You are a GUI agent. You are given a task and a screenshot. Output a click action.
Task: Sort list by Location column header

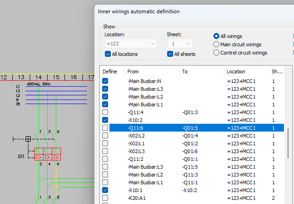pos(246,72)
